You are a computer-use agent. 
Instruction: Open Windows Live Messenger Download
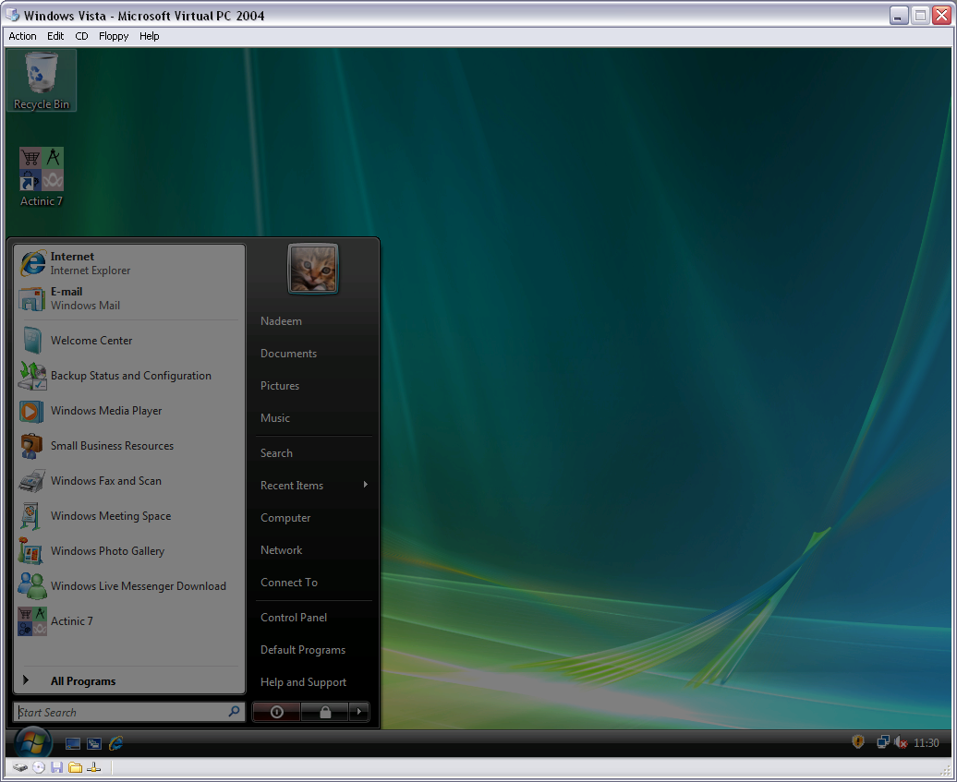coord(129,586)
